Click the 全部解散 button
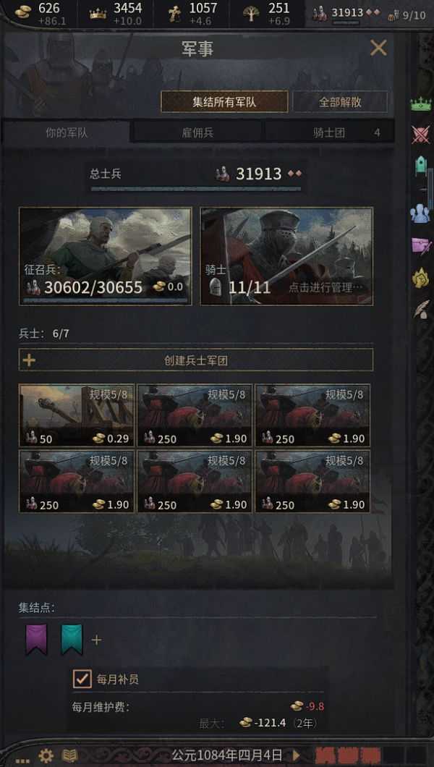The width and height of the screenshot is (434, 767). pyautogui.click(x=340, y=102)
